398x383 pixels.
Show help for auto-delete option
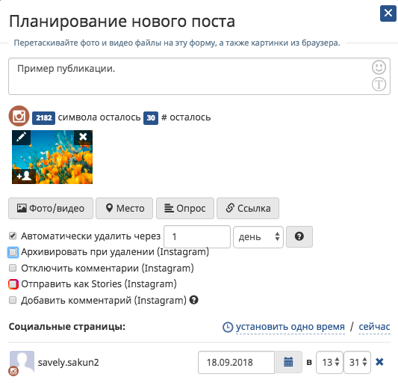299,236
